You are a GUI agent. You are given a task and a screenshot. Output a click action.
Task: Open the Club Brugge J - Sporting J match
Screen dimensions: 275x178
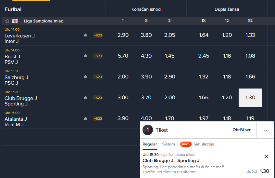pos(171,160)
